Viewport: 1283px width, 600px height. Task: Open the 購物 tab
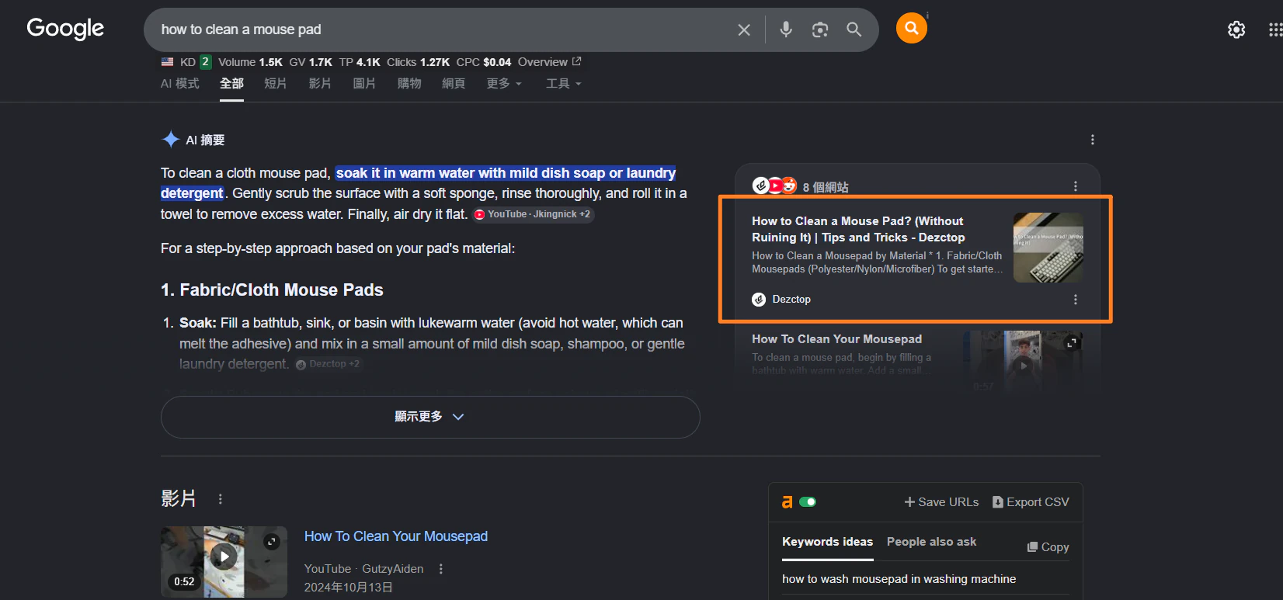pyautogui.click(x=409, y=84)
